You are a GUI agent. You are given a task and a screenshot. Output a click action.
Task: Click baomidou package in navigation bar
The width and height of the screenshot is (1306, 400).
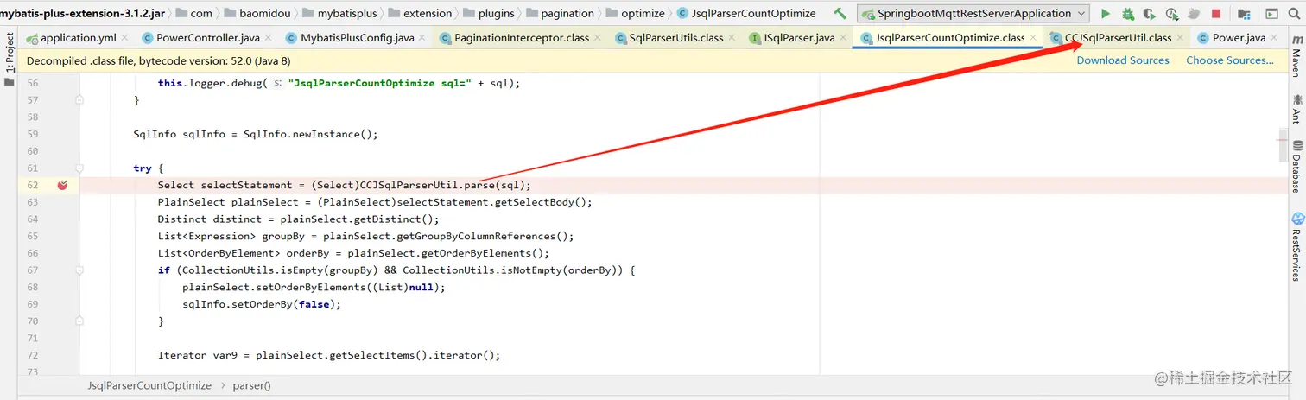point(257,14)
